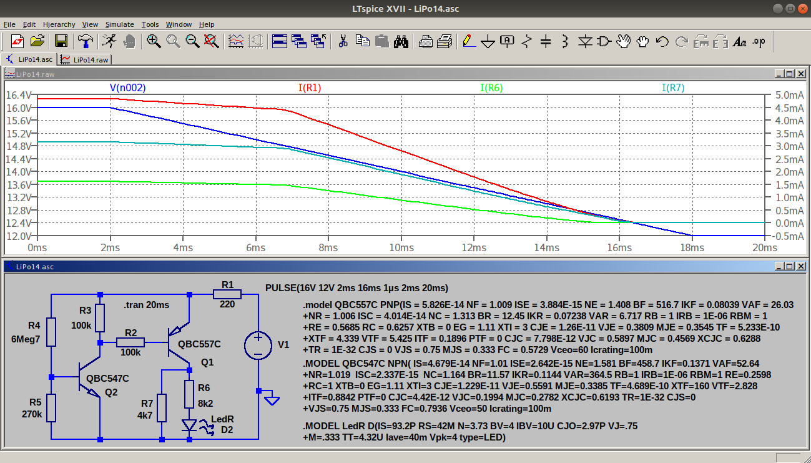
Task: Place a net label
Action: point(508,41)
